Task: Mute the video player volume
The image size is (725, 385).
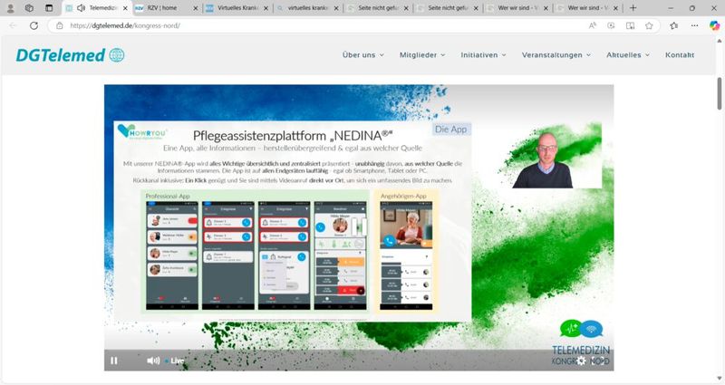Action: coord(153,361)
